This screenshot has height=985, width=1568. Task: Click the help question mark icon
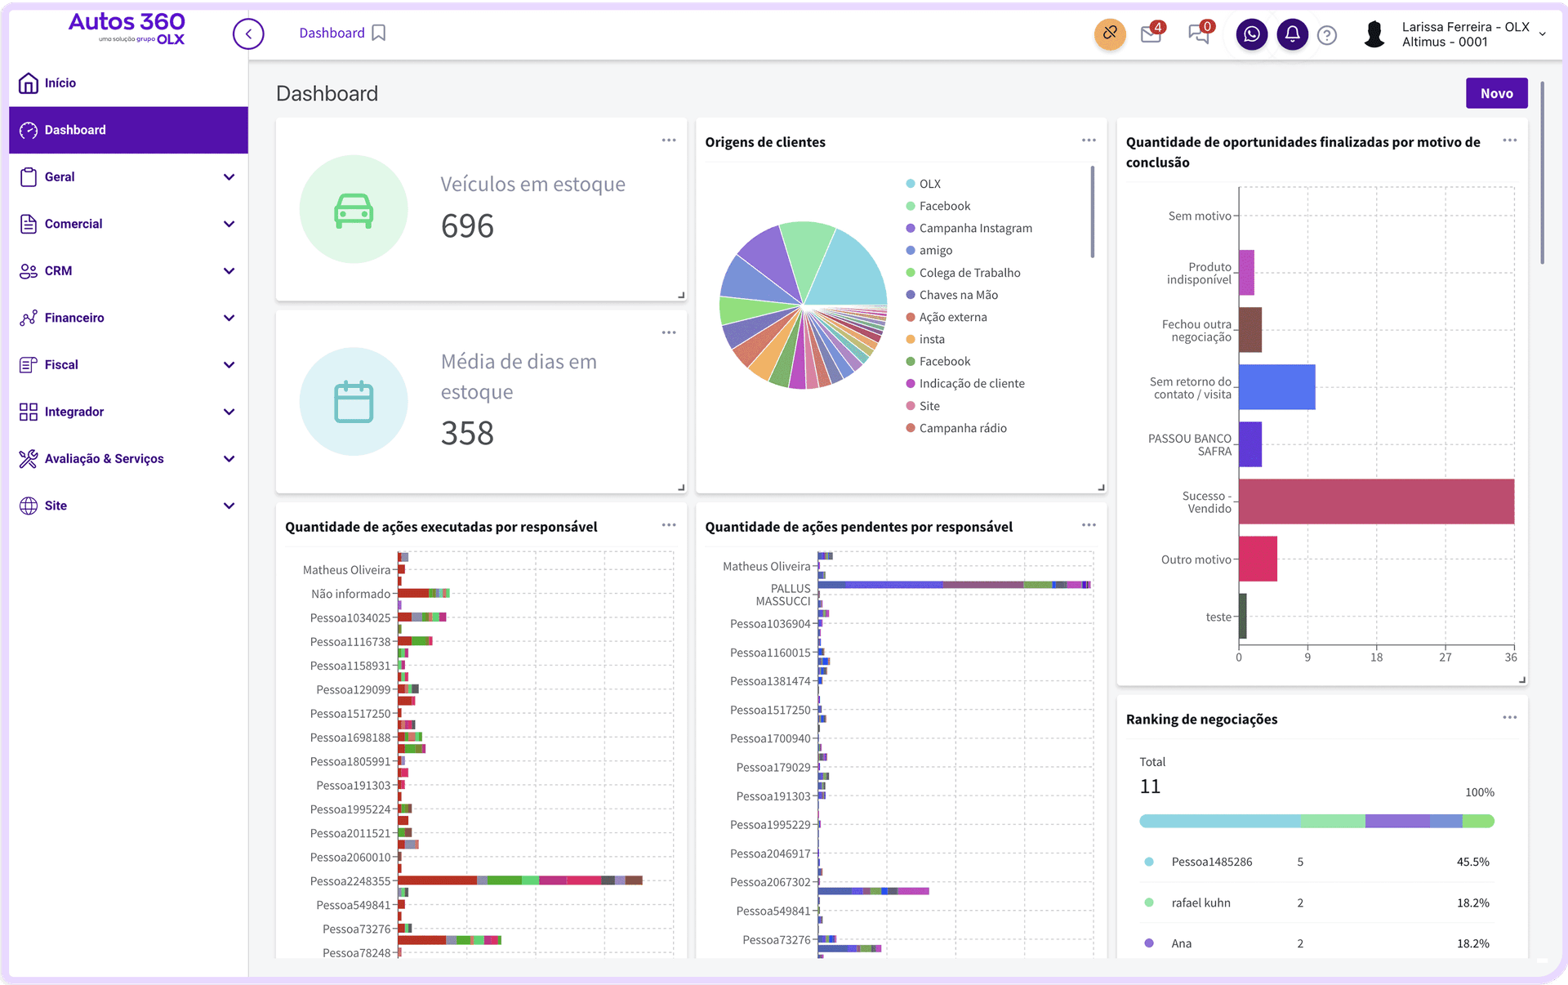[1327, 34]
